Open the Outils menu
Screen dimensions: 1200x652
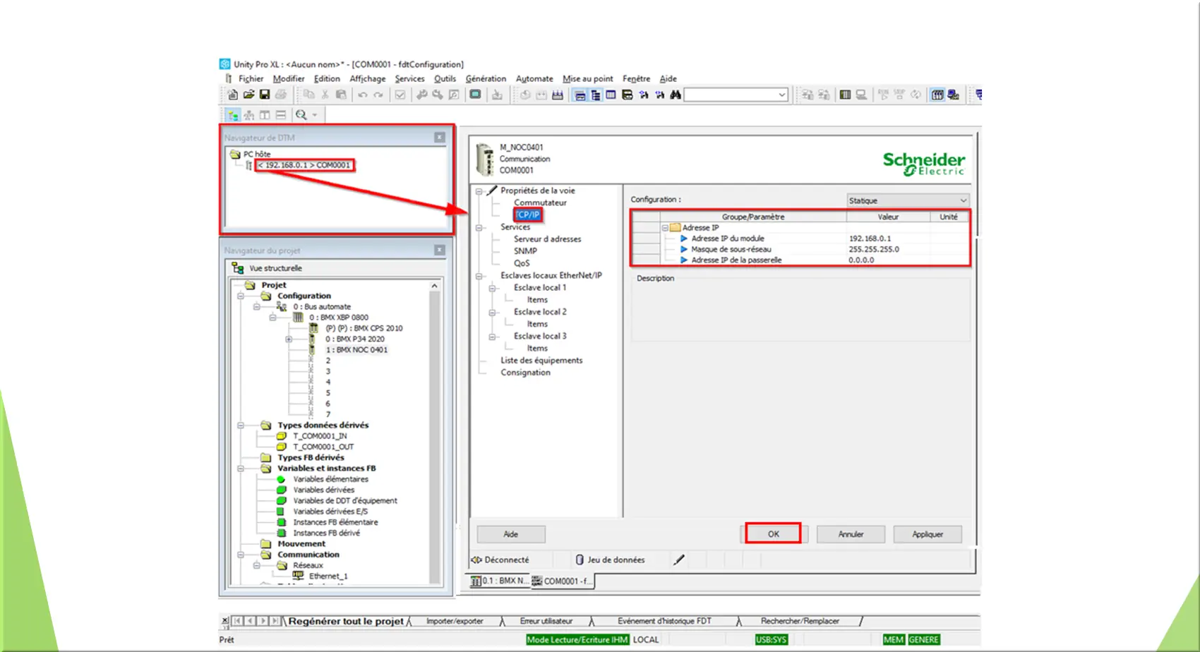[445, 79]
